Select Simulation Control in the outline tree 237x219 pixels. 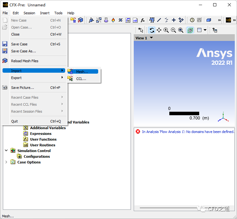[34, 150]
